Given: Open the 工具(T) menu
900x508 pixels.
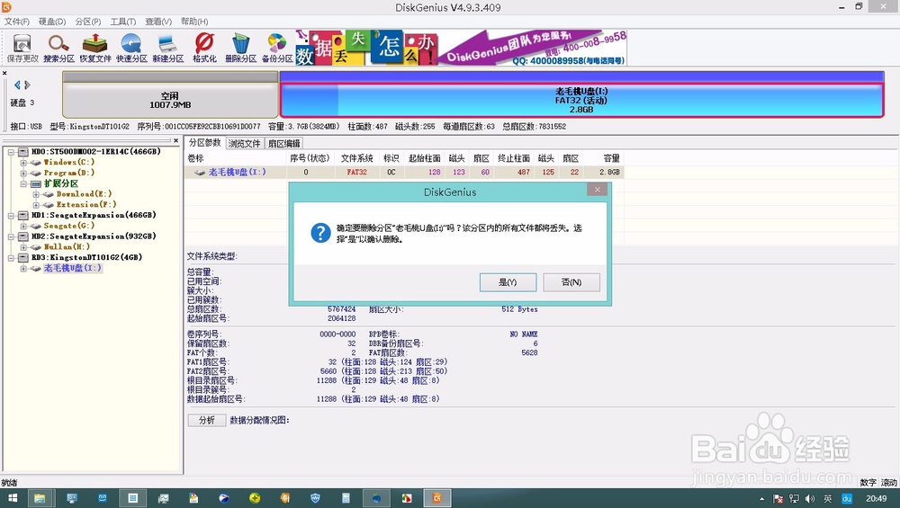Looking at the screenshot, I should pyautogui.click(x=122, y=22).
